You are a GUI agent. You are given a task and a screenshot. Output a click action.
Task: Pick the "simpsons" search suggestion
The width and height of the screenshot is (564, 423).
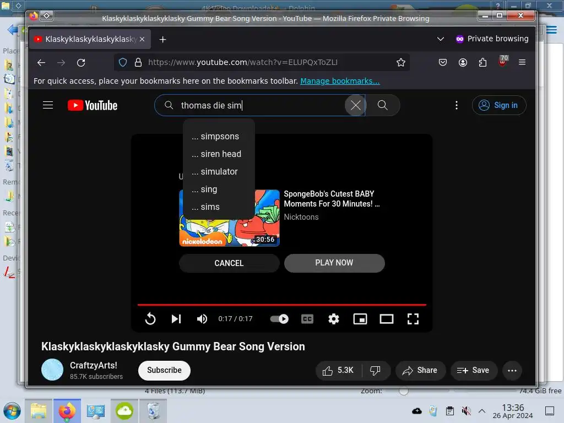219,137
